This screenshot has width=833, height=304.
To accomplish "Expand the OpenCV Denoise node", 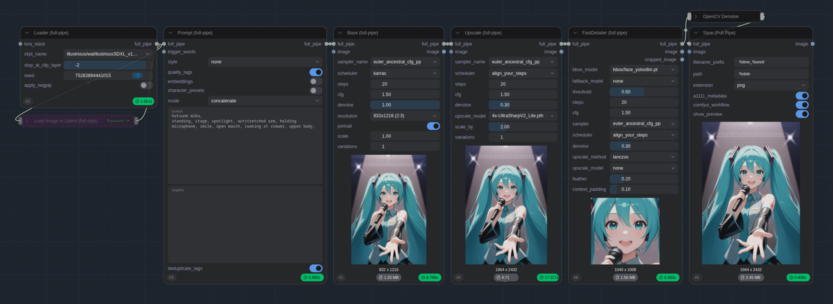I will pos(696,16).
